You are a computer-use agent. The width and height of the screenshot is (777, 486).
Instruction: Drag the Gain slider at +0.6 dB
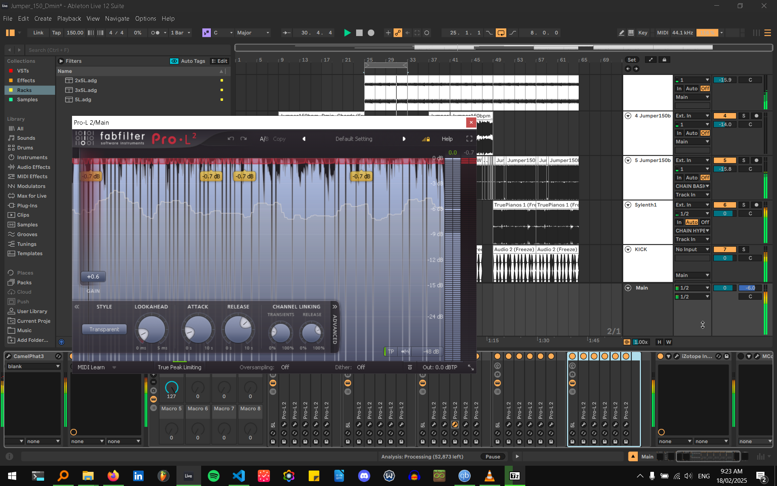point(93,277)
